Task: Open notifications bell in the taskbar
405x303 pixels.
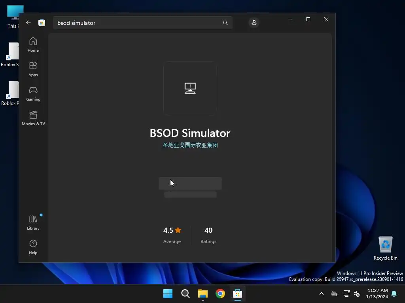Action: [x=394, y=294]
